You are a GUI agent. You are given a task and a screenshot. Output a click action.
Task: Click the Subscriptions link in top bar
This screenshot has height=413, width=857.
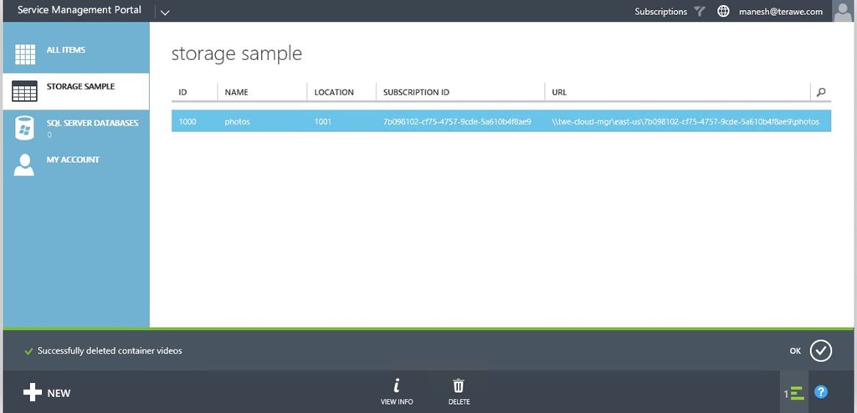[x=660, y=12]
